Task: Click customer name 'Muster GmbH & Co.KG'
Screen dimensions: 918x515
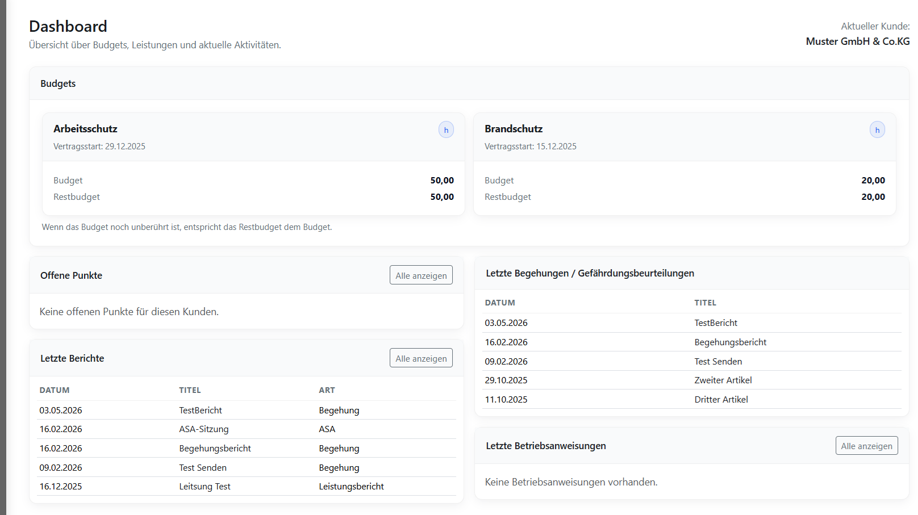Action: pos(858,41)
